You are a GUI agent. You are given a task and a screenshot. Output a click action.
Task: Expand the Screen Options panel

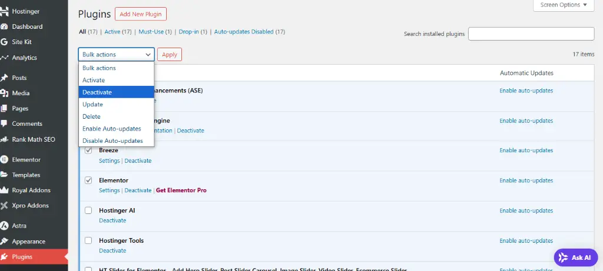tap(564, 5)
